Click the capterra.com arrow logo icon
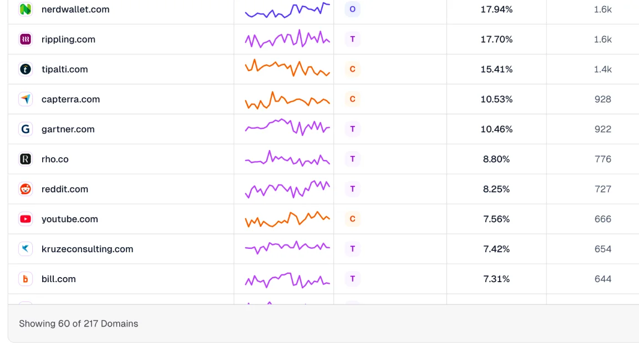Viewport: 639px width, 351px height. coord(26,99)
